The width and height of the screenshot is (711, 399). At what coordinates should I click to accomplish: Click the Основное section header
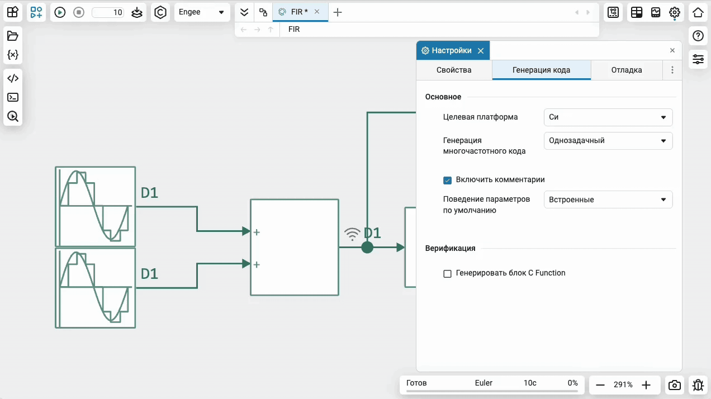[443, 97]
